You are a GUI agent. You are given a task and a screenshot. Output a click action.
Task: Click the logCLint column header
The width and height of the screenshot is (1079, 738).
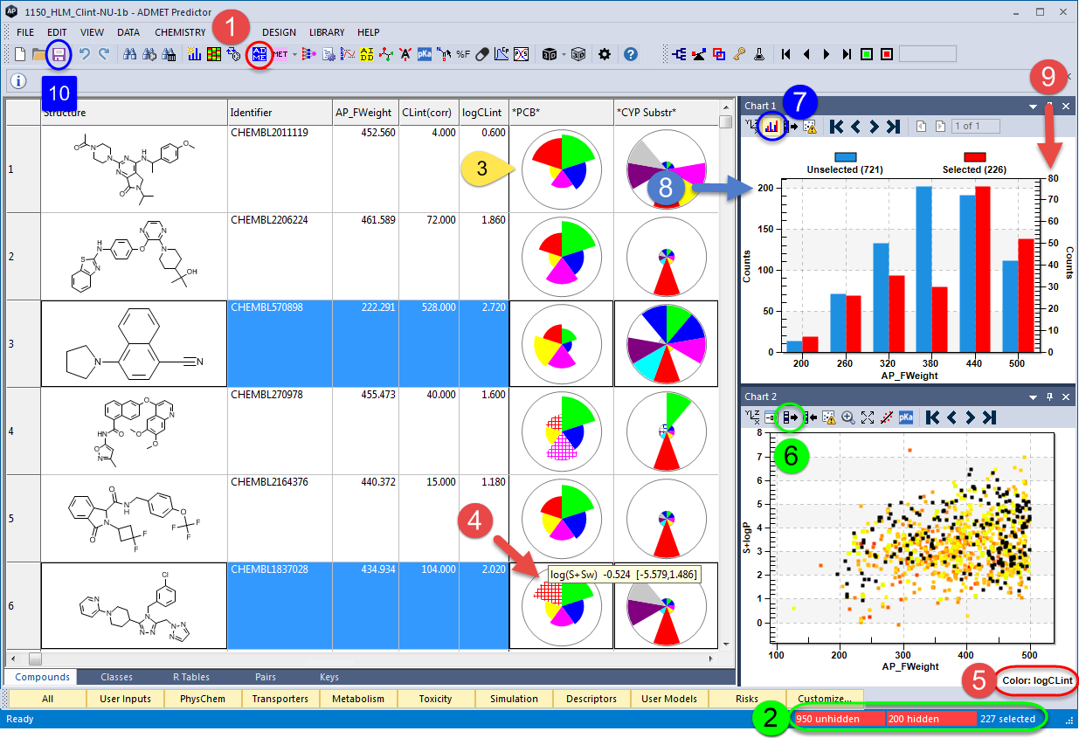483,113
